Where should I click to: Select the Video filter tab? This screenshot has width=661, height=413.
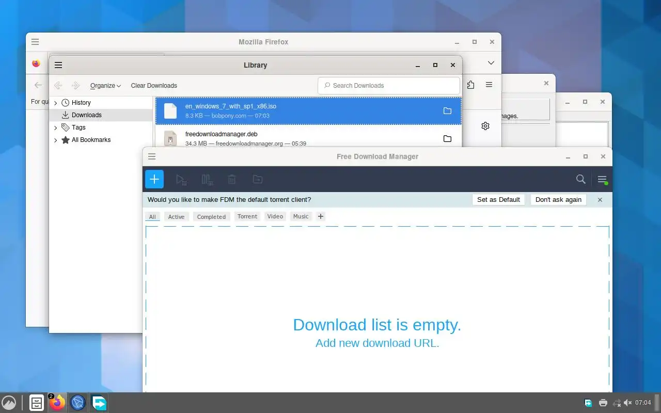click(275, 217)
